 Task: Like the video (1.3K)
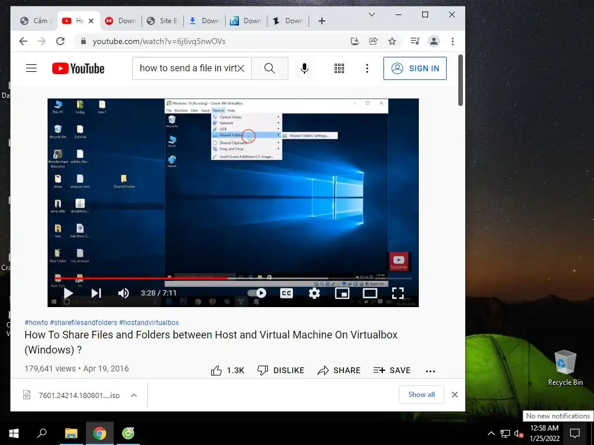[227, 370]
